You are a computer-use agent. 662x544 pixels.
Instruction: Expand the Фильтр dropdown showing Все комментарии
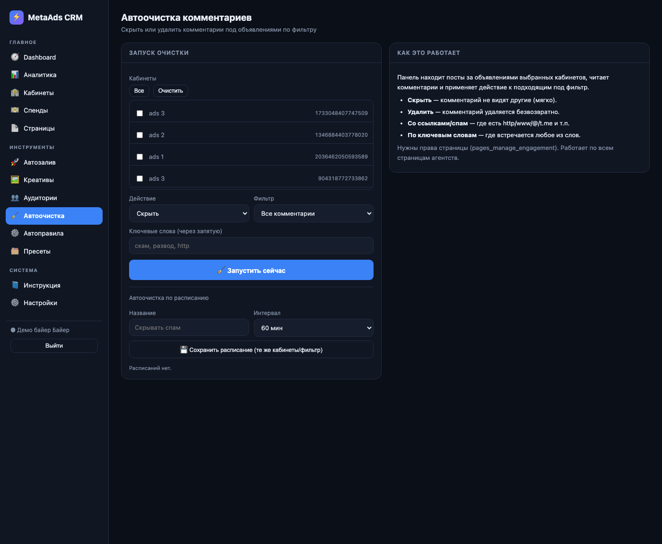(x=314, y=213)
